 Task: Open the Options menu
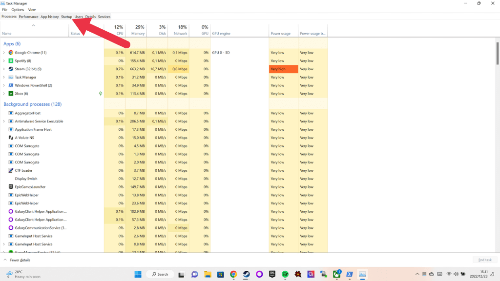tap(18, 10)
